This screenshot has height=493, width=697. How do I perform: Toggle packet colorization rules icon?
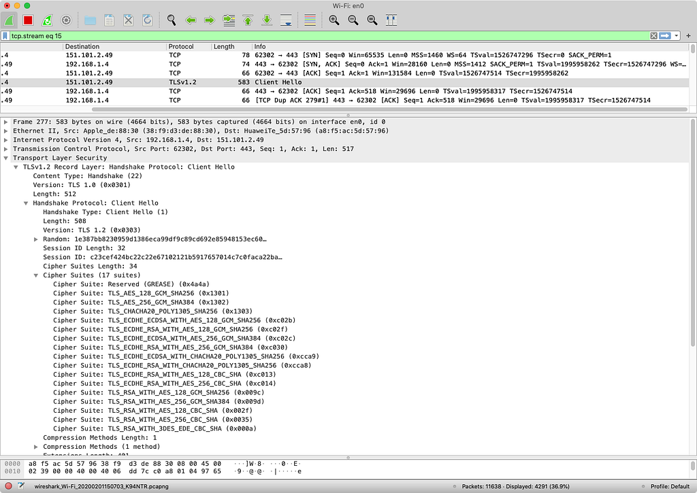[x=310, y=20]
